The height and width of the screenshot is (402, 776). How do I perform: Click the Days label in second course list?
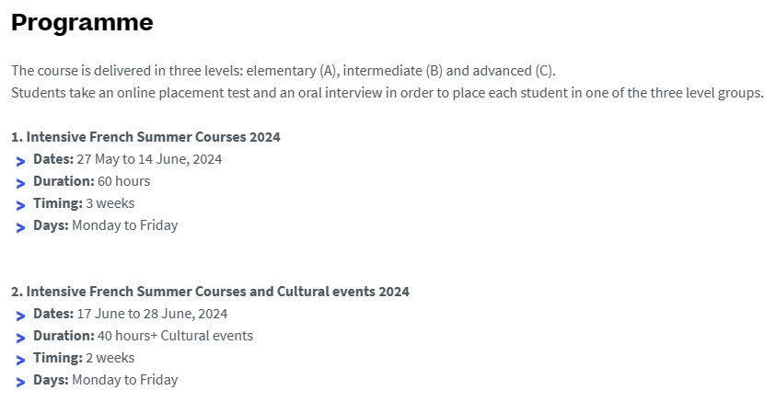tap(51, 380)
